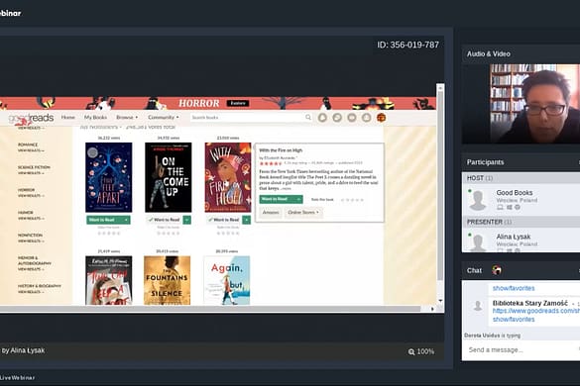Viewport: 580px width, 386px height.
Task: Click Want to Read for Five Feet Apart
Action: (x=105, y=220)
